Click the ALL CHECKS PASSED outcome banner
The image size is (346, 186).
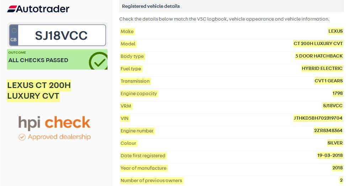[38, 60]
